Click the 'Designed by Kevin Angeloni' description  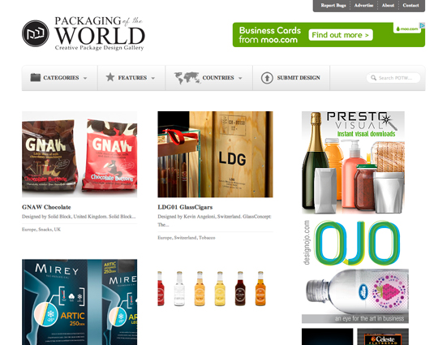pos(214,221)
